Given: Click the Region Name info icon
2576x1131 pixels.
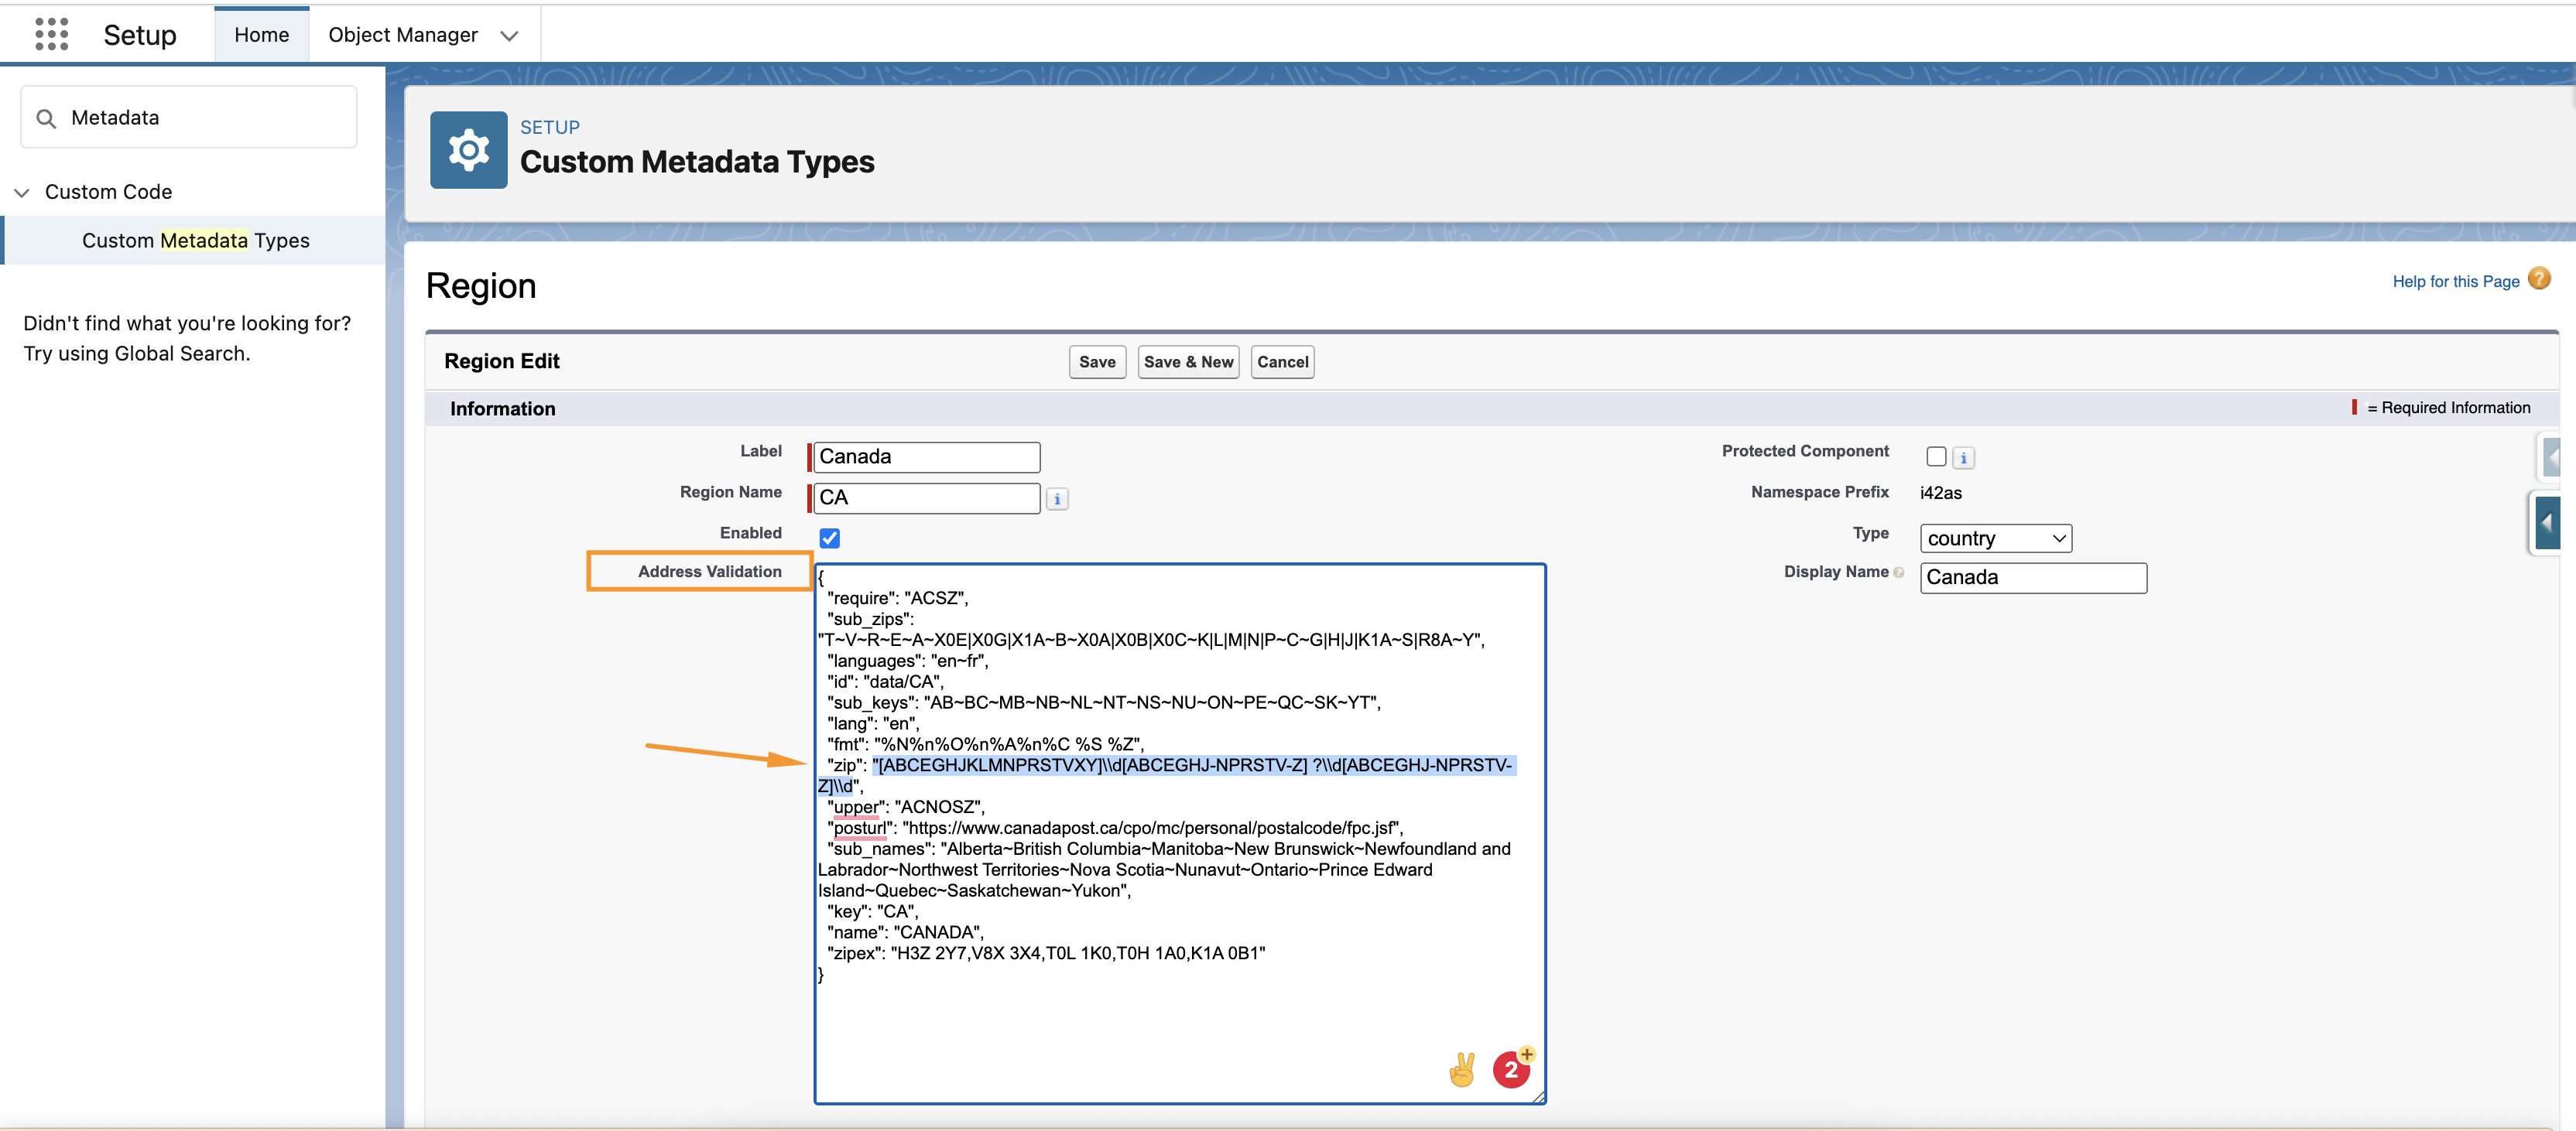Looking at the screenshot, I should point(1057,498).
